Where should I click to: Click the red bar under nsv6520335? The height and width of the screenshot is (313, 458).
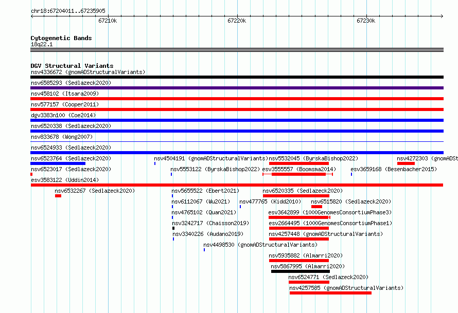[x=296, y=196]
